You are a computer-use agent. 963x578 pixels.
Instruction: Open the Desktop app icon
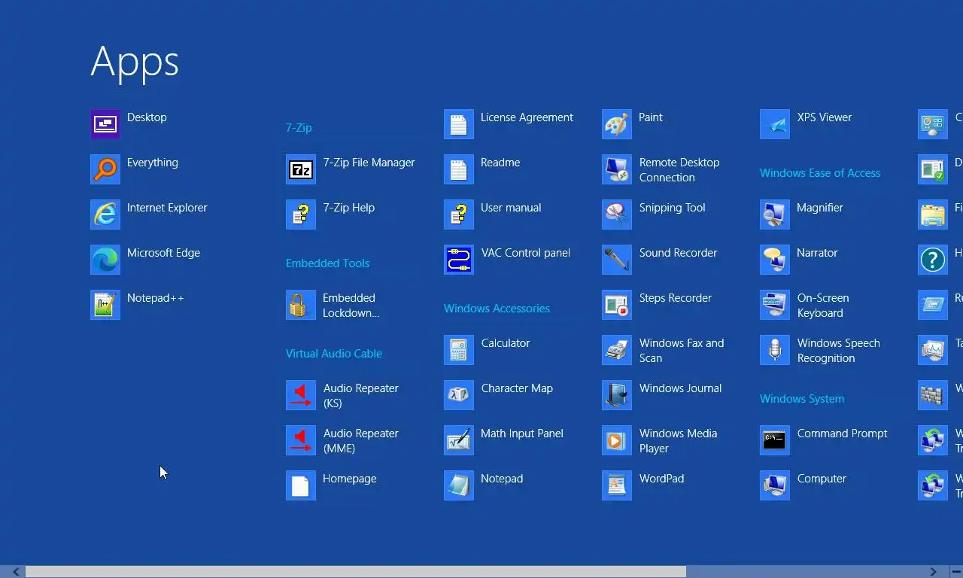click(x=105, y=124)
